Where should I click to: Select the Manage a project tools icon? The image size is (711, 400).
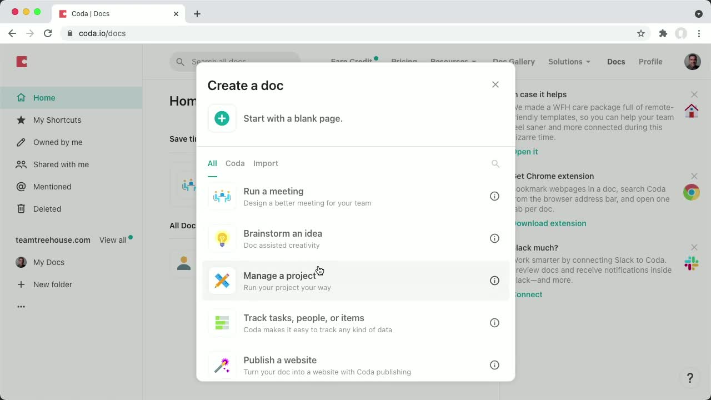pyautogui.click(x=222, y=281)
